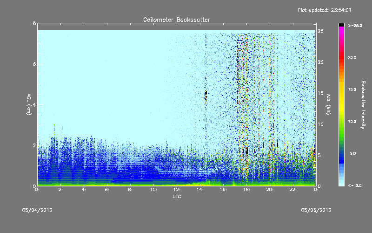This screenshot has width=372, height=233.
Task: Click the 15.0 colorbar tick label
Action: click(x=352, y=89)
